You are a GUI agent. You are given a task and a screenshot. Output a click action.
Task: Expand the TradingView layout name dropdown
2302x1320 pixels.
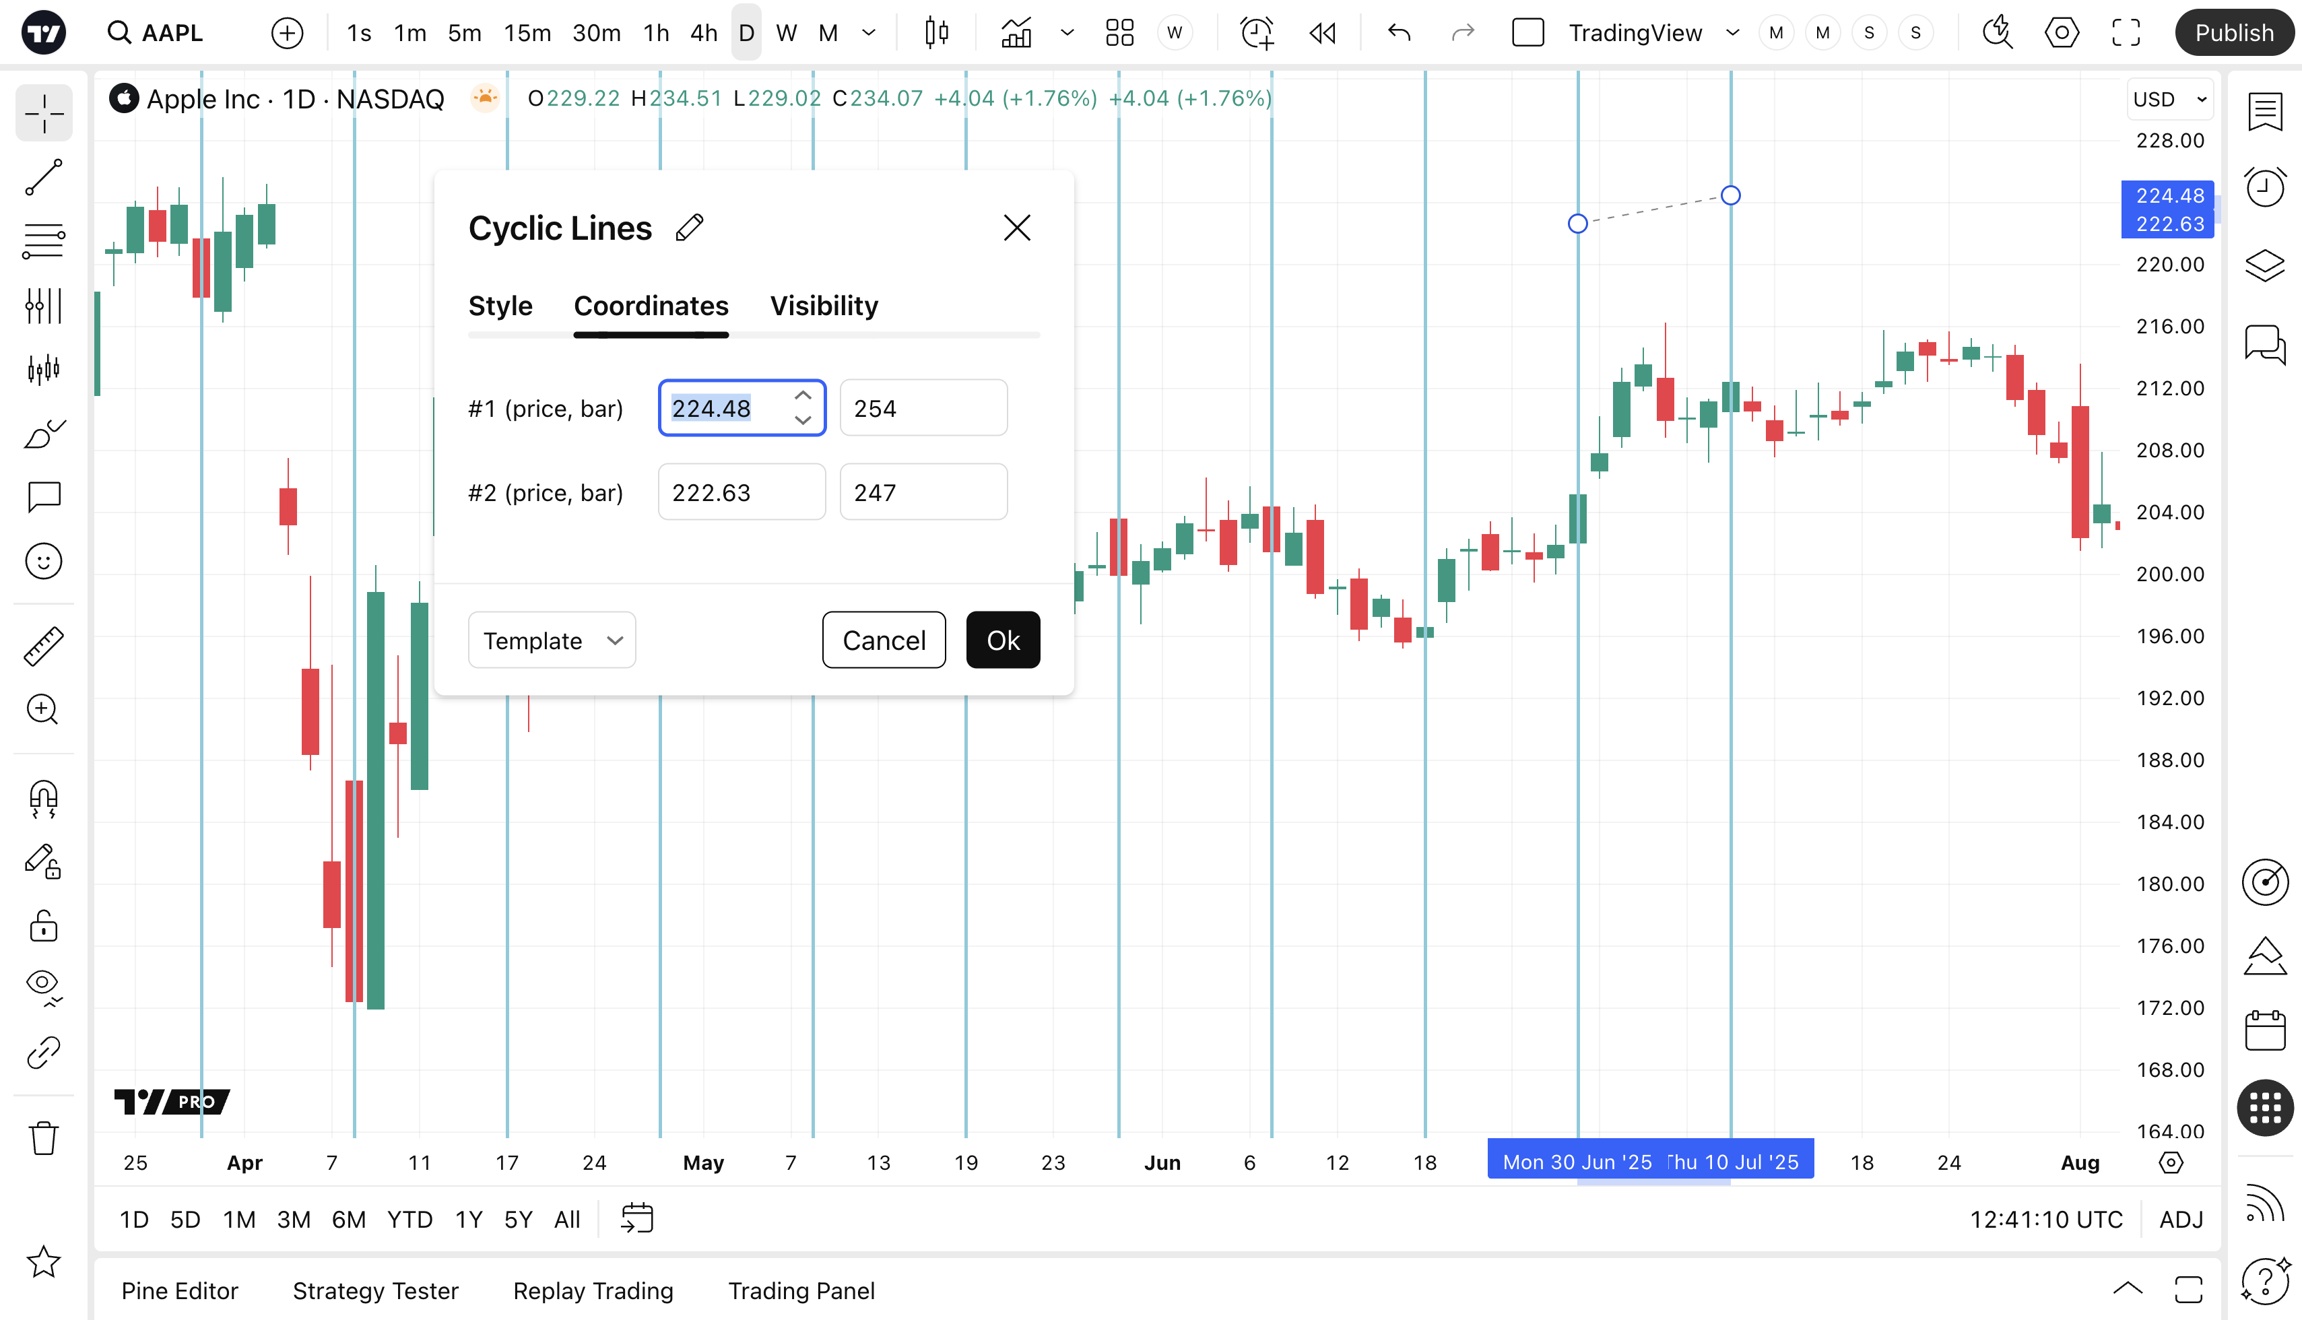1733,34
